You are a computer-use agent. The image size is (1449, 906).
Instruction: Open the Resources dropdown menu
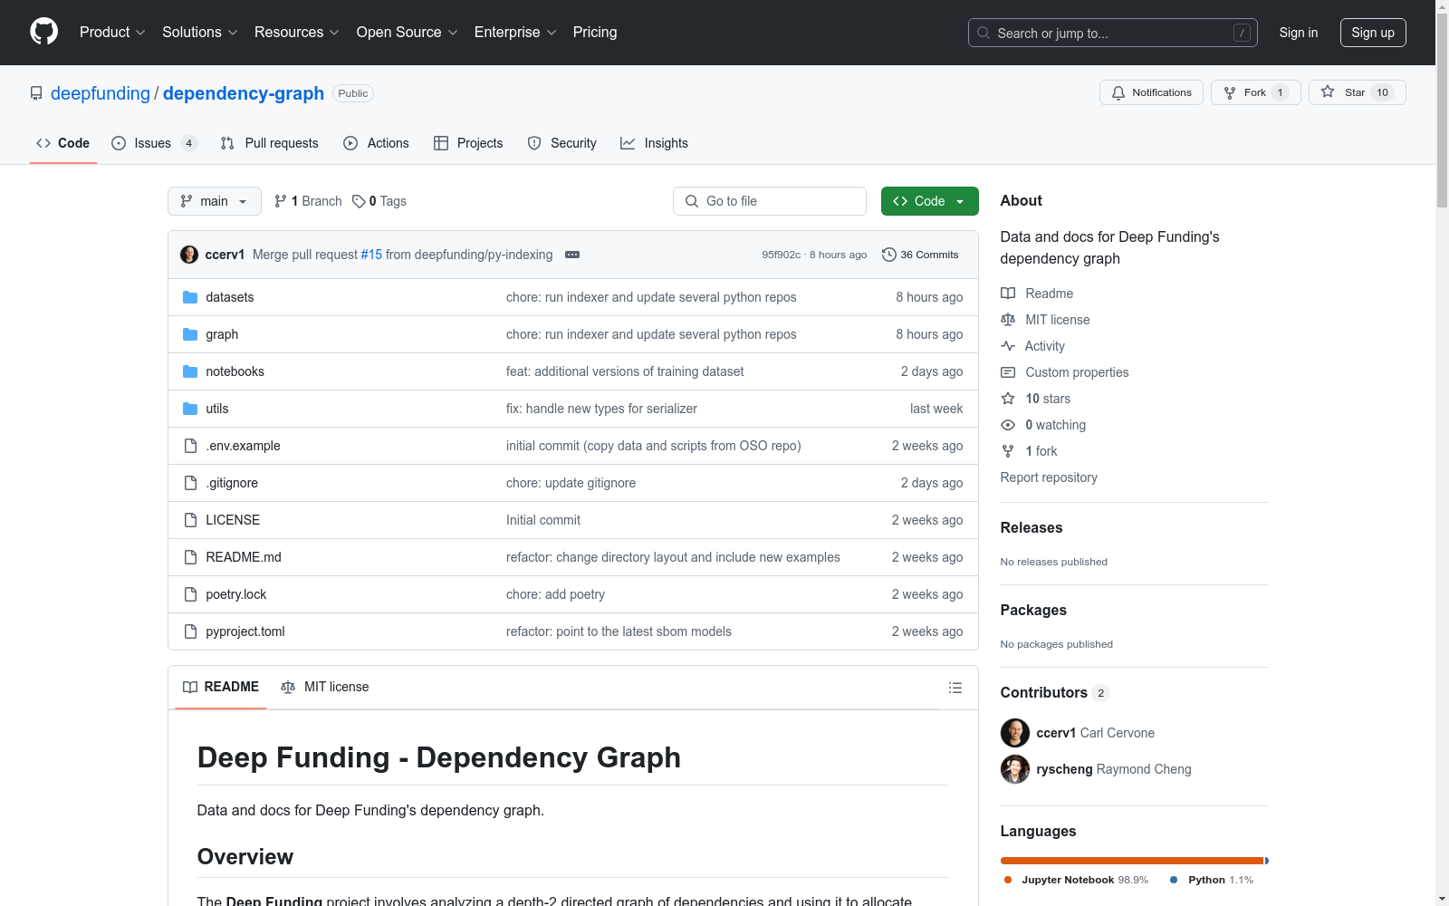click(x=297, y=33)
